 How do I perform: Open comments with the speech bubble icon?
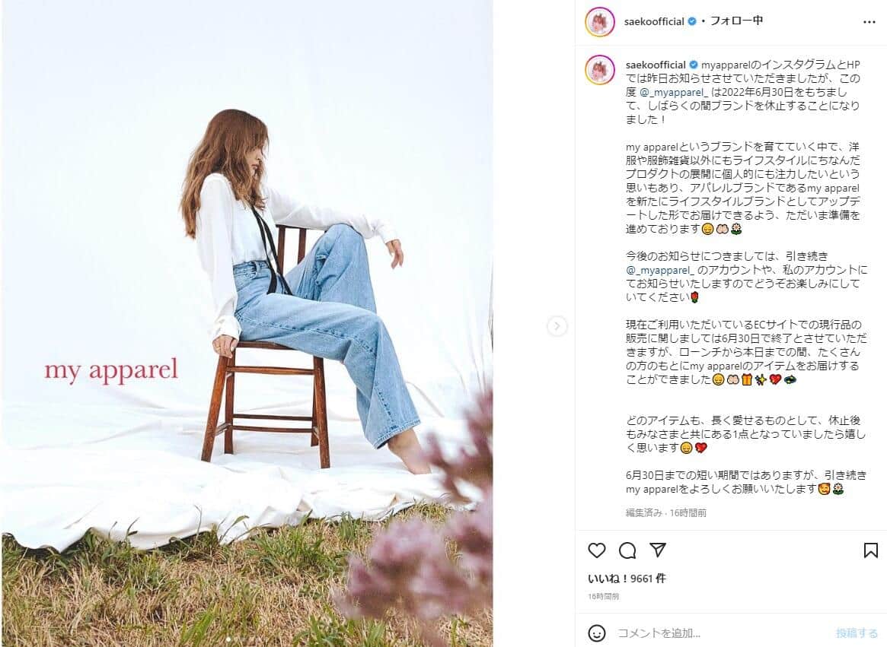pos(627,550)
